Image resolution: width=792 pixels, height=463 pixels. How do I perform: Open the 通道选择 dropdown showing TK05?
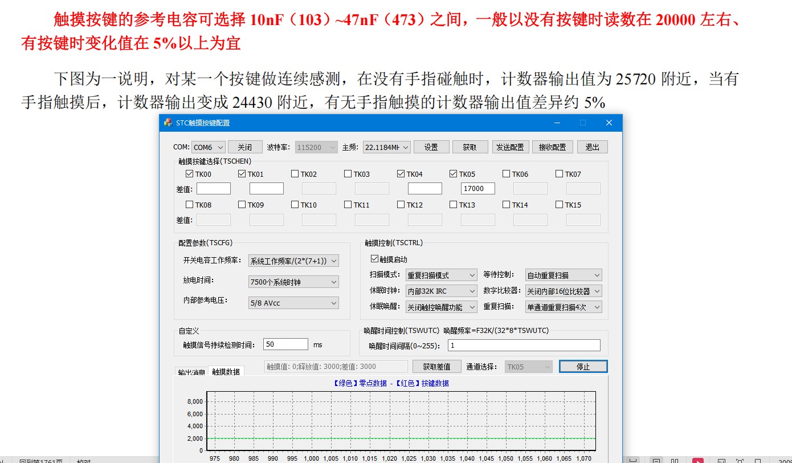coord(529,367)
